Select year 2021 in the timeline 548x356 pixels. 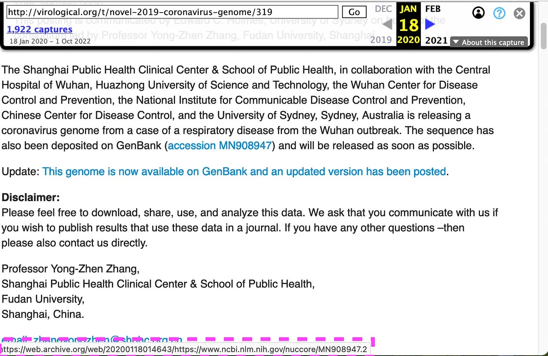coord(436,40)
